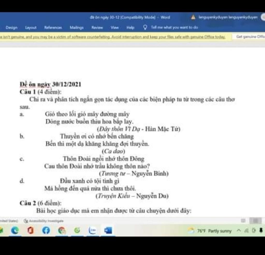Click the counterfeit software warning link
The height and width of the screenshot is (255, 265).
pyautogui.click(x=113, y=37)
